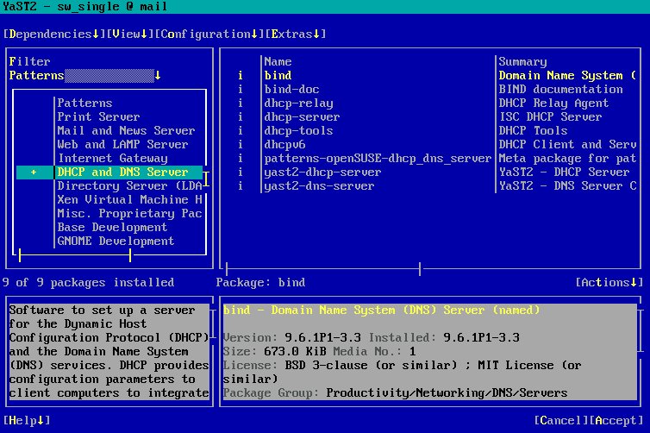Select the GNOME Development pattern

point(109,241)
